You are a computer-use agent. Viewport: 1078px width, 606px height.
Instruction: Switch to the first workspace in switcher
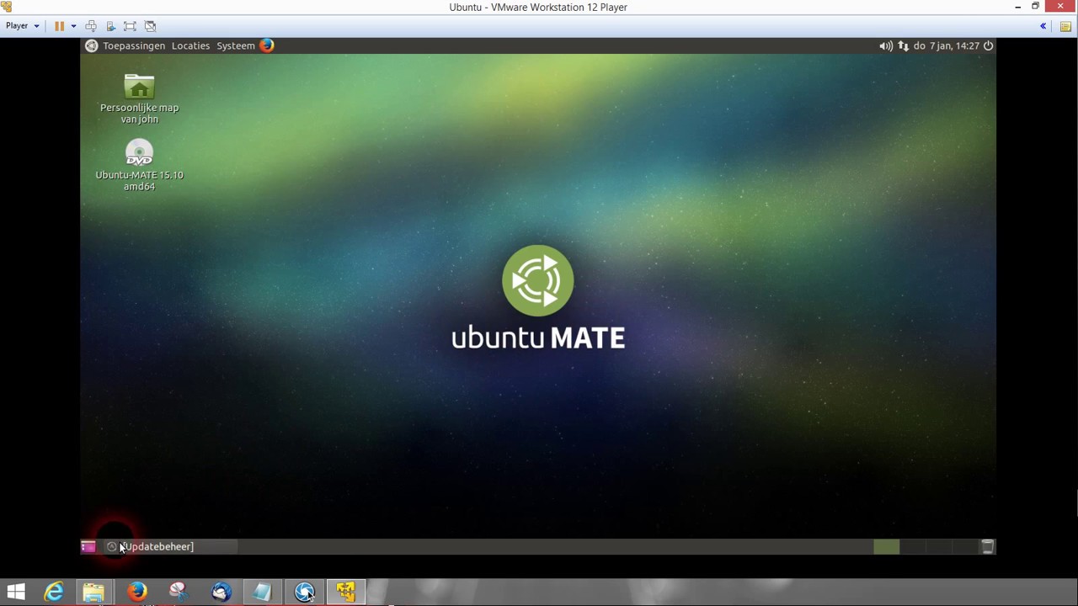pos(886,547)
